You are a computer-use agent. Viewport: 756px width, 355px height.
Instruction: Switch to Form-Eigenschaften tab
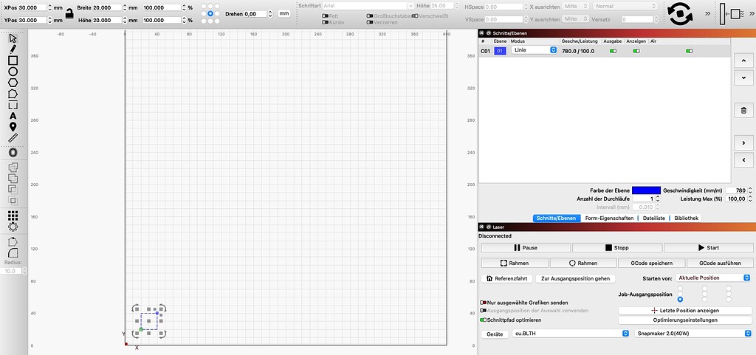click(609, 218)
